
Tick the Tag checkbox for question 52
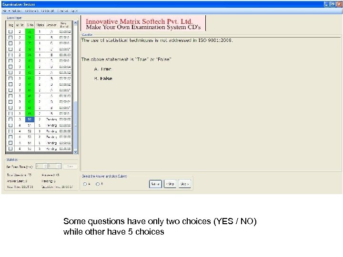pyautogui.click(x=10, y=131)
